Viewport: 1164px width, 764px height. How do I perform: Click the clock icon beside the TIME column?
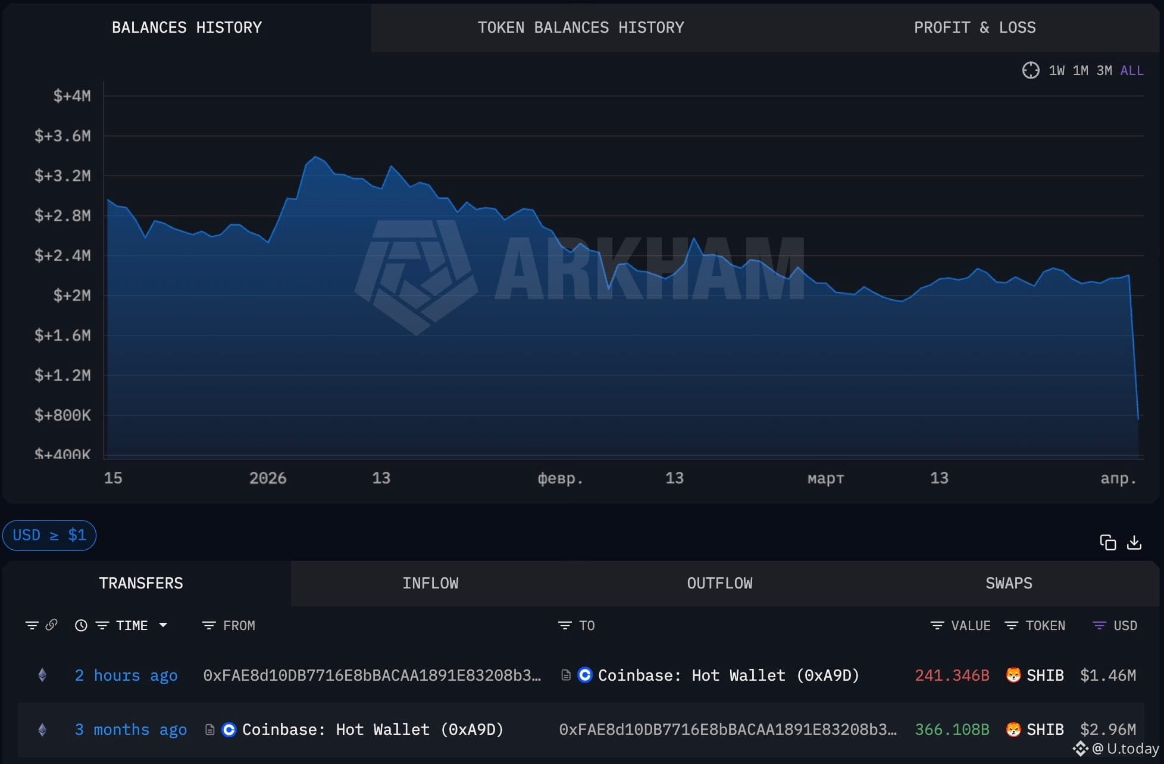click(x=81, y=625)
